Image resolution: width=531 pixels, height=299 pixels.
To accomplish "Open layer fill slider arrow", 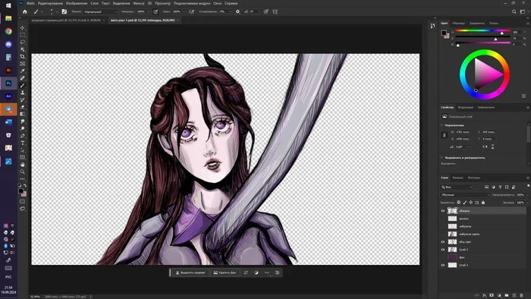I will click(x=527, y=203).
